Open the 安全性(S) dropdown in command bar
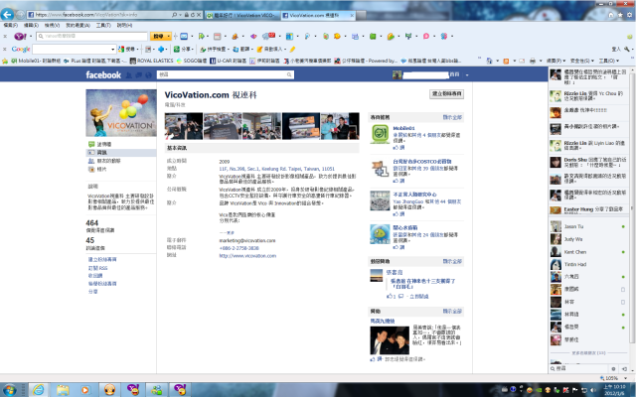This screenshot has width=636, height=397. point(581,61)
